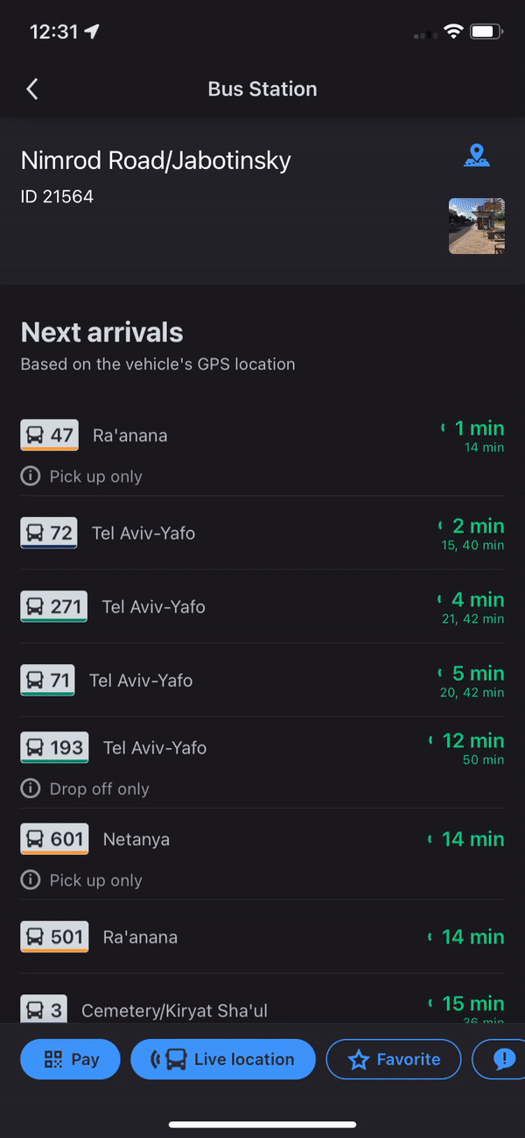Open the station map location icon

point(476,157)
